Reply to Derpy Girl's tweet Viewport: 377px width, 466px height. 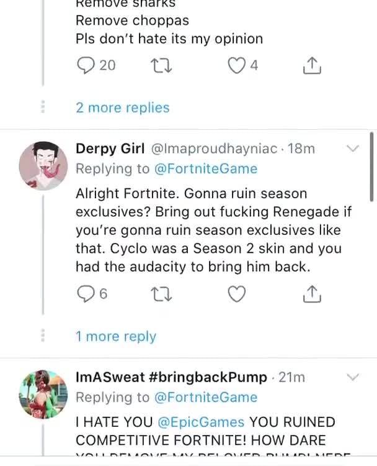85,294
